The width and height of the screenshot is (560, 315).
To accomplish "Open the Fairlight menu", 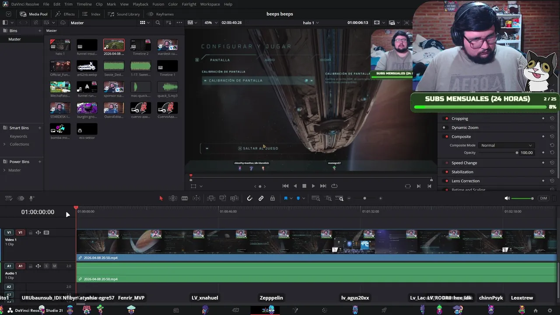I will point(189,4).
